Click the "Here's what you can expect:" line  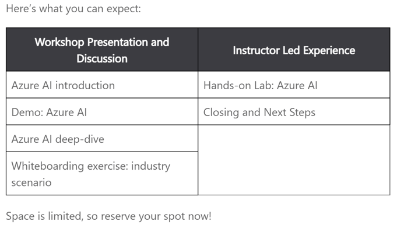coord(73,9)
